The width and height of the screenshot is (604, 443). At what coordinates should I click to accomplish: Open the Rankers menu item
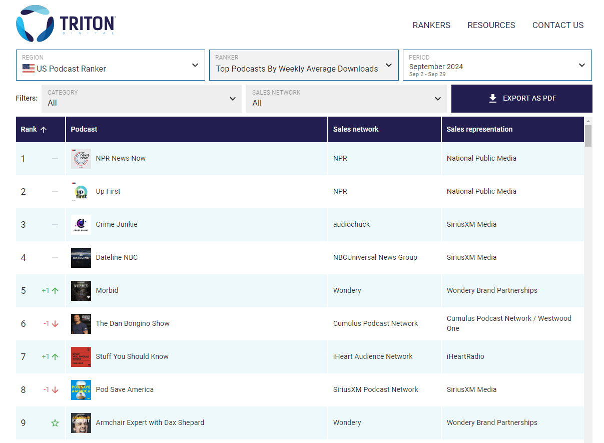click(431, 25)
